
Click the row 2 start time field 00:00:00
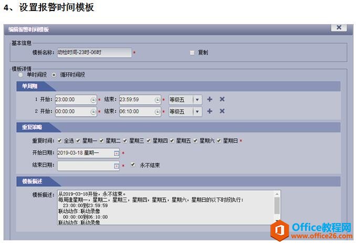pyautogui.click(x=76, y=112)
